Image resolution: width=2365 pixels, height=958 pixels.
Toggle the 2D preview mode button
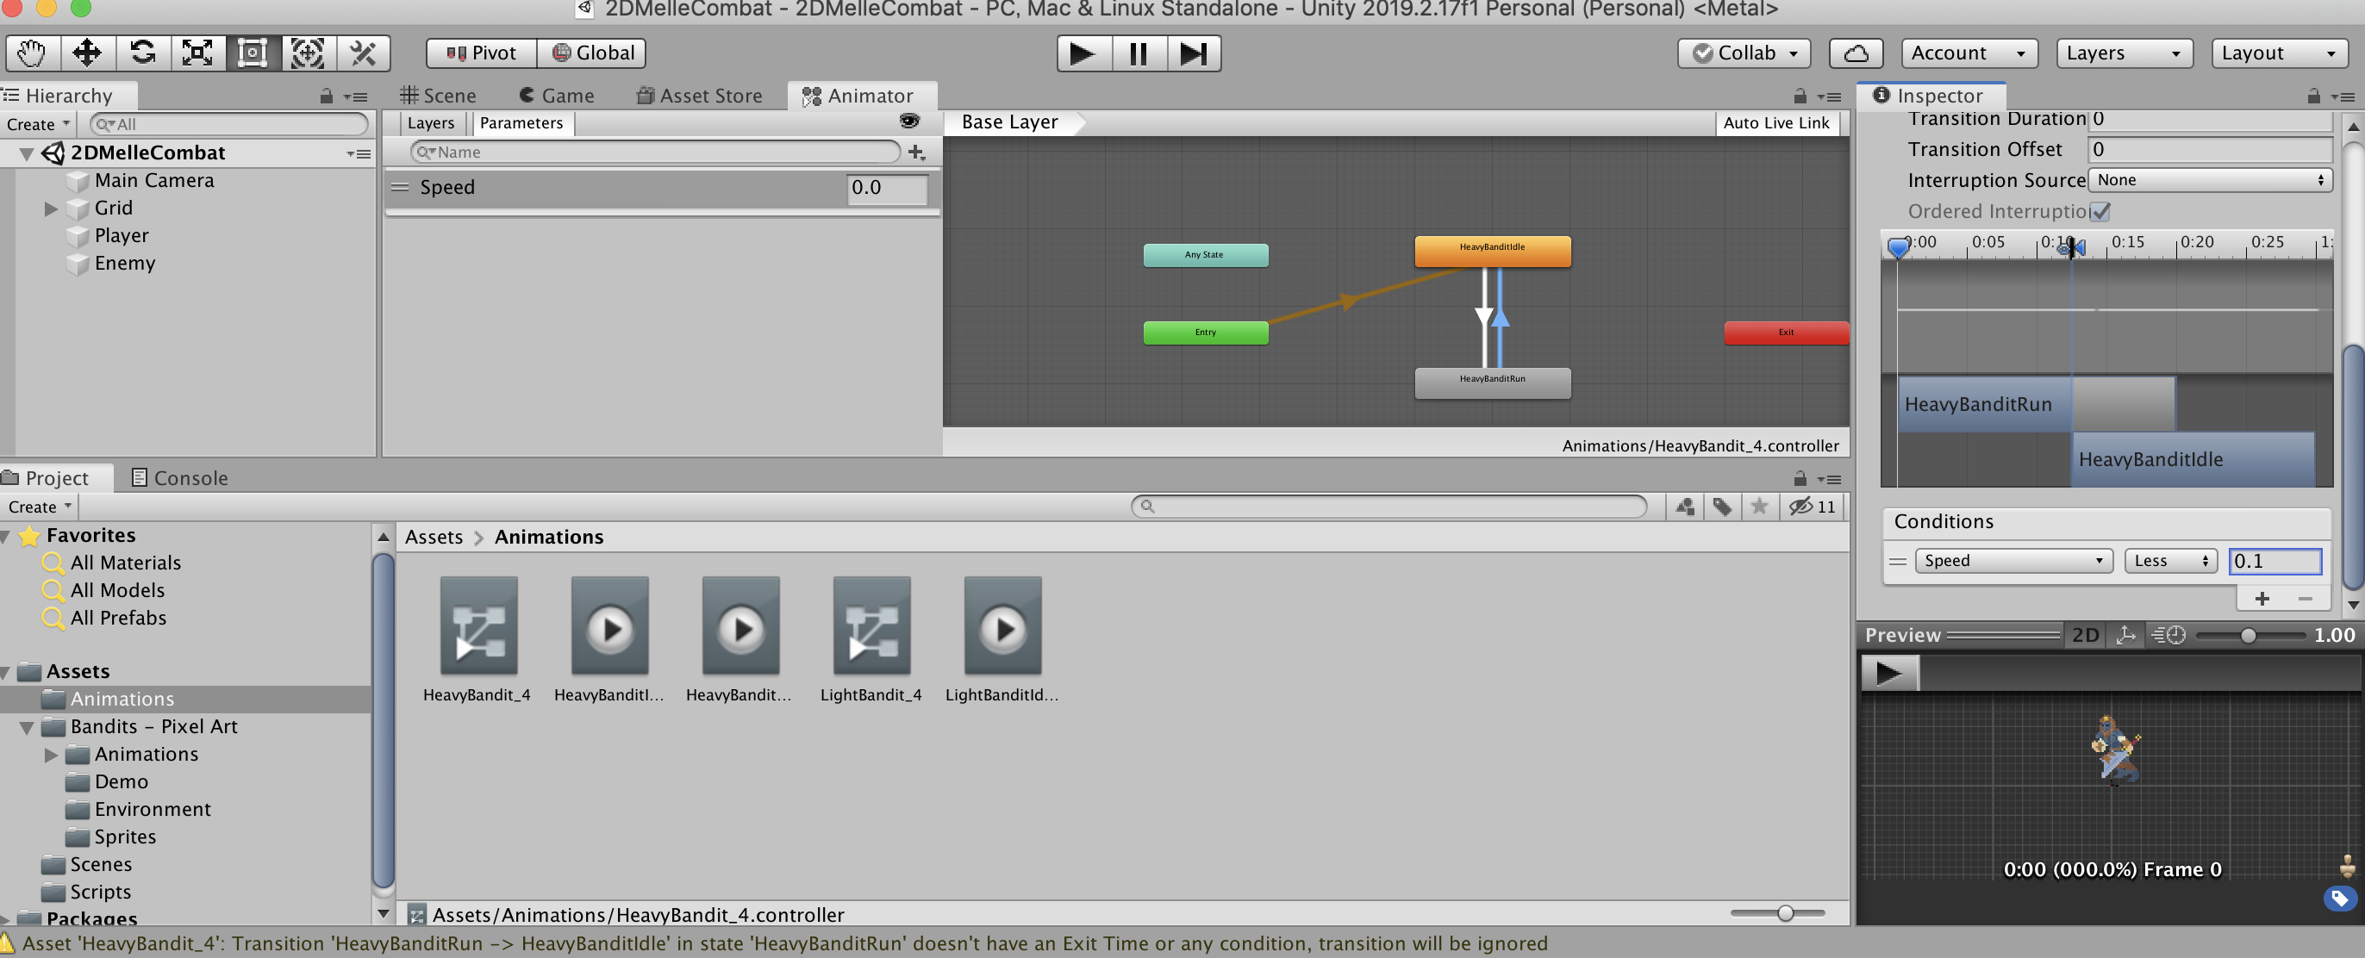point(2085,635)
